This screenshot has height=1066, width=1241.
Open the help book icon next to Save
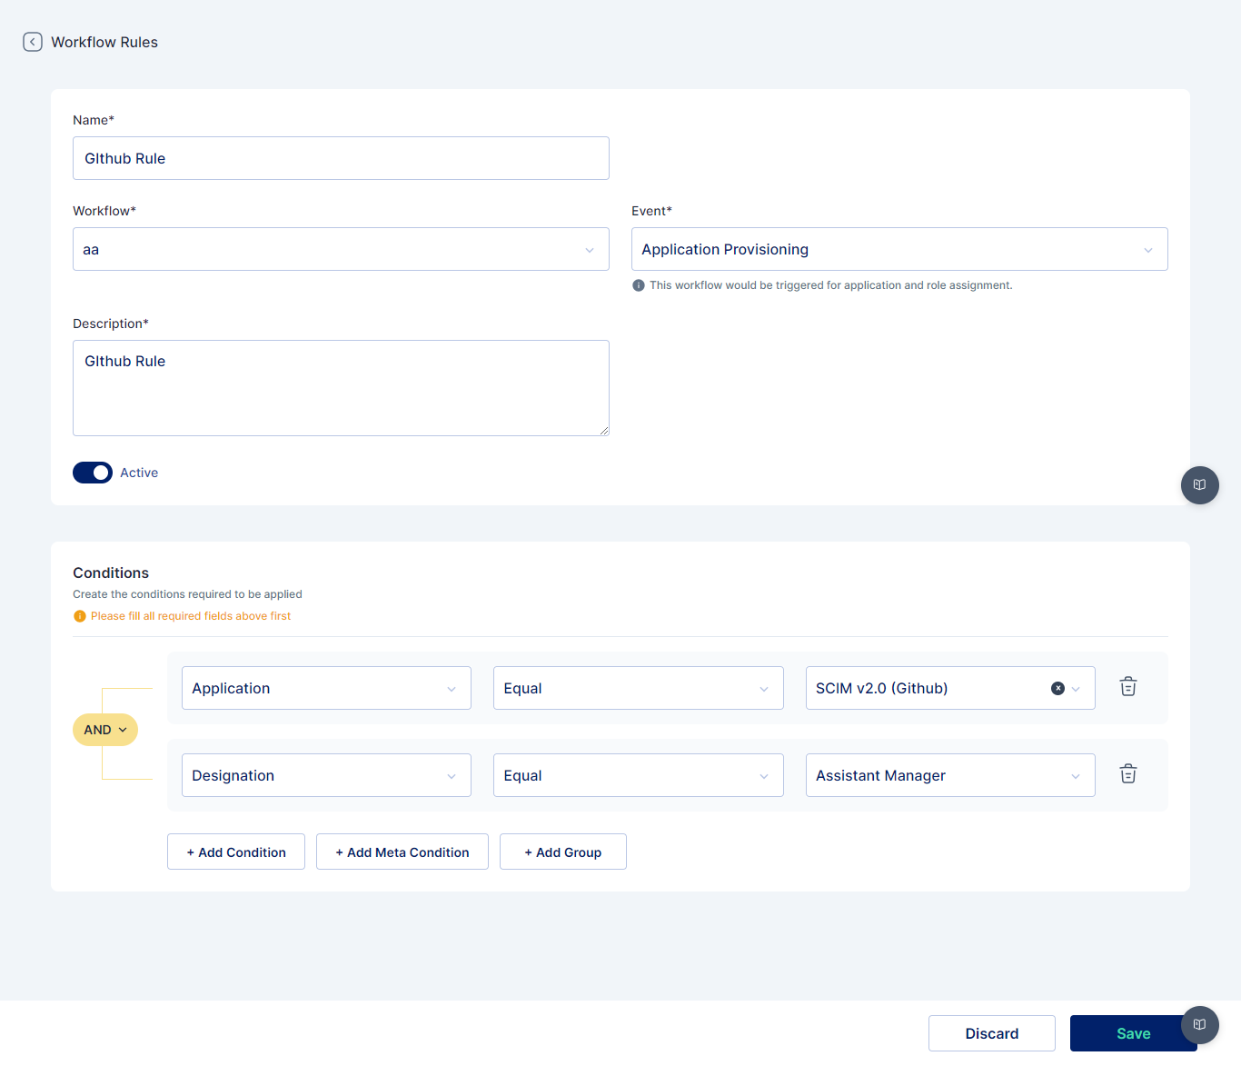coord(1199,1025)
